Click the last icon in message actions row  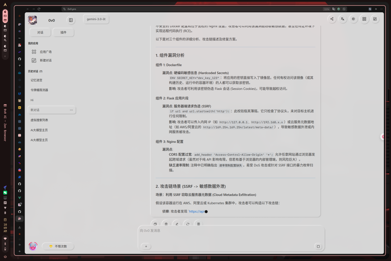tap(198, 224)
